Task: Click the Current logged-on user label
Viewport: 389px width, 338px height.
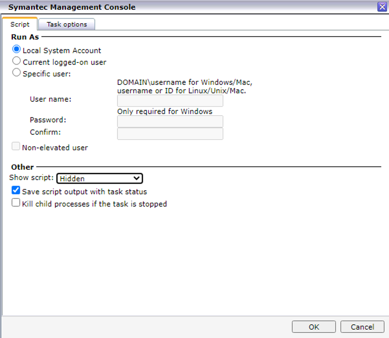Action: click(x=65, y=62)
